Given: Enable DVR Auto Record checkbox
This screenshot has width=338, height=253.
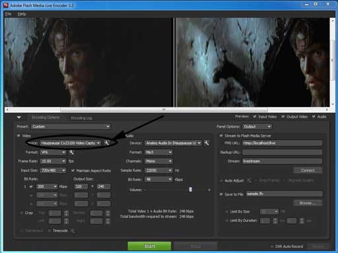Looking at the screenshot, I should 272,246.
